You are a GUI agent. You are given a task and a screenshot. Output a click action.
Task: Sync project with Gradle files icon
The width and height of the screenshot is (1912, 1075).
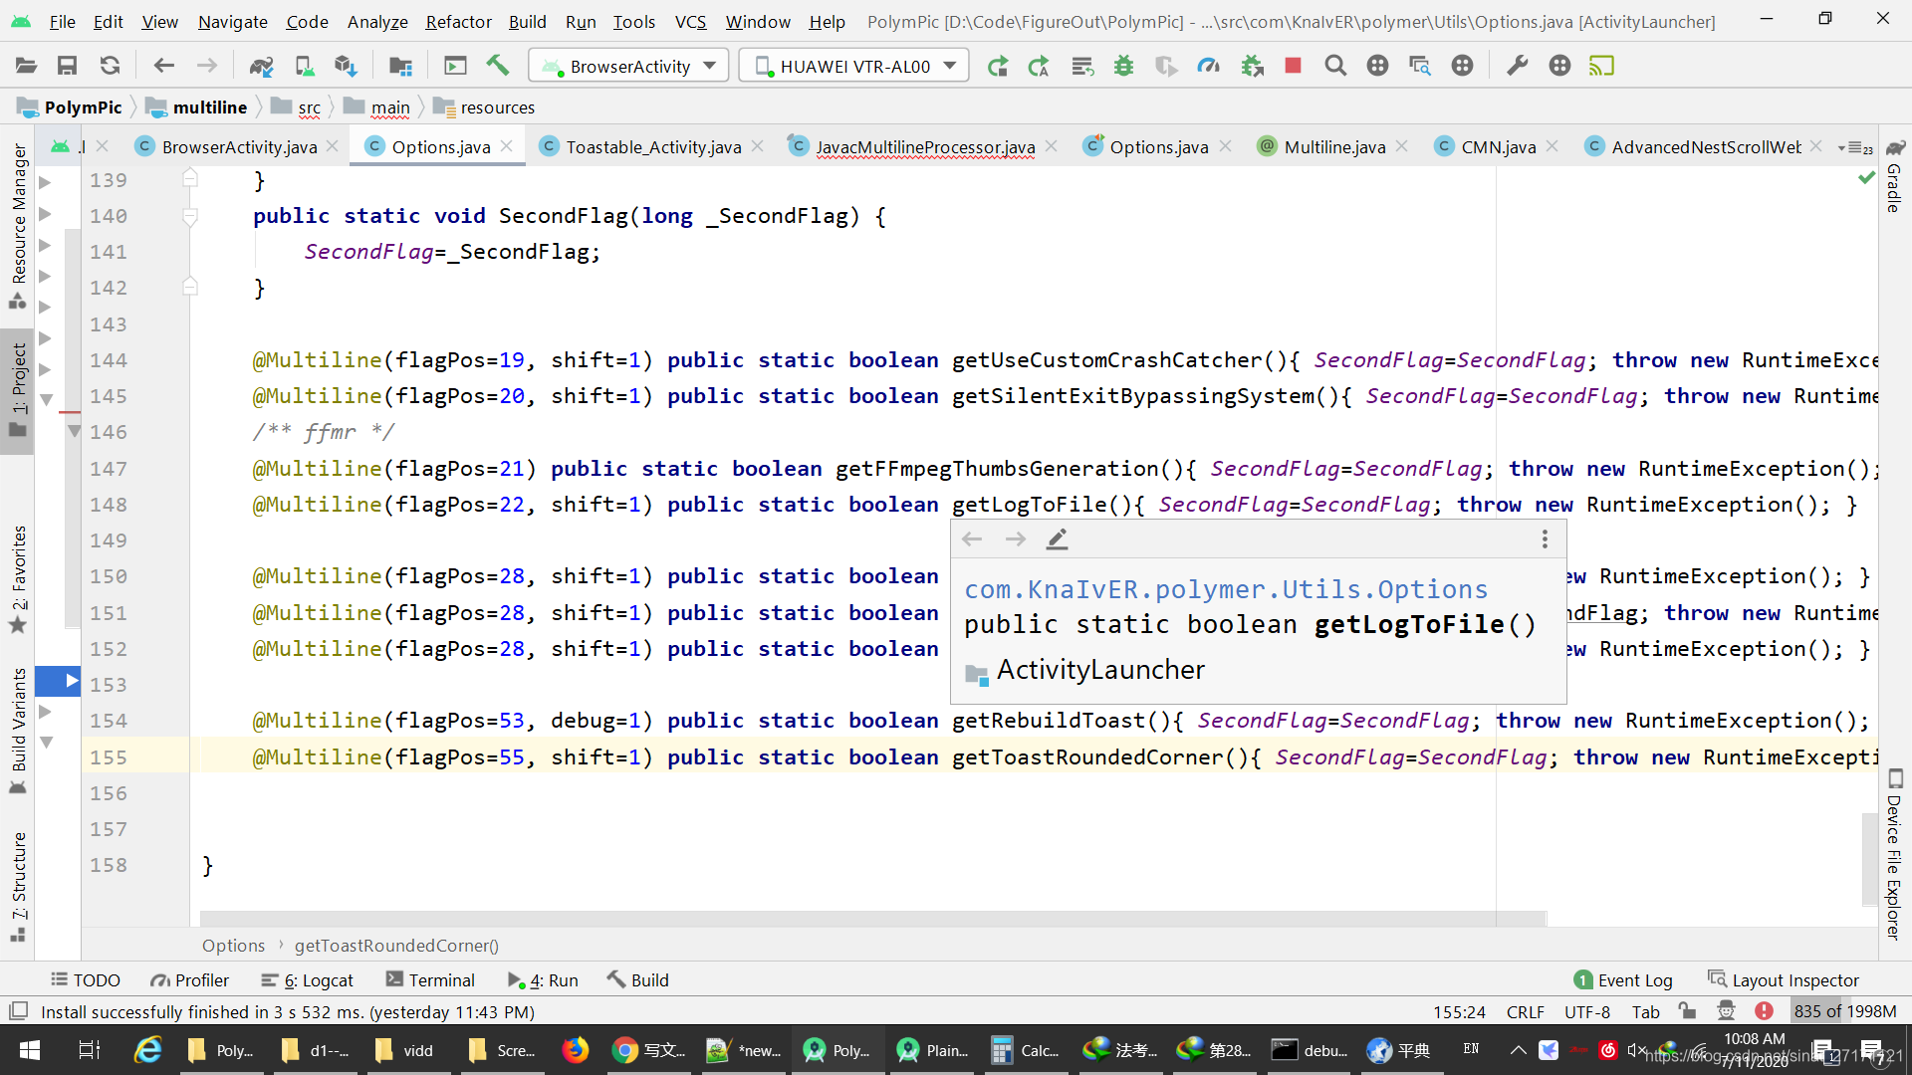261,66
